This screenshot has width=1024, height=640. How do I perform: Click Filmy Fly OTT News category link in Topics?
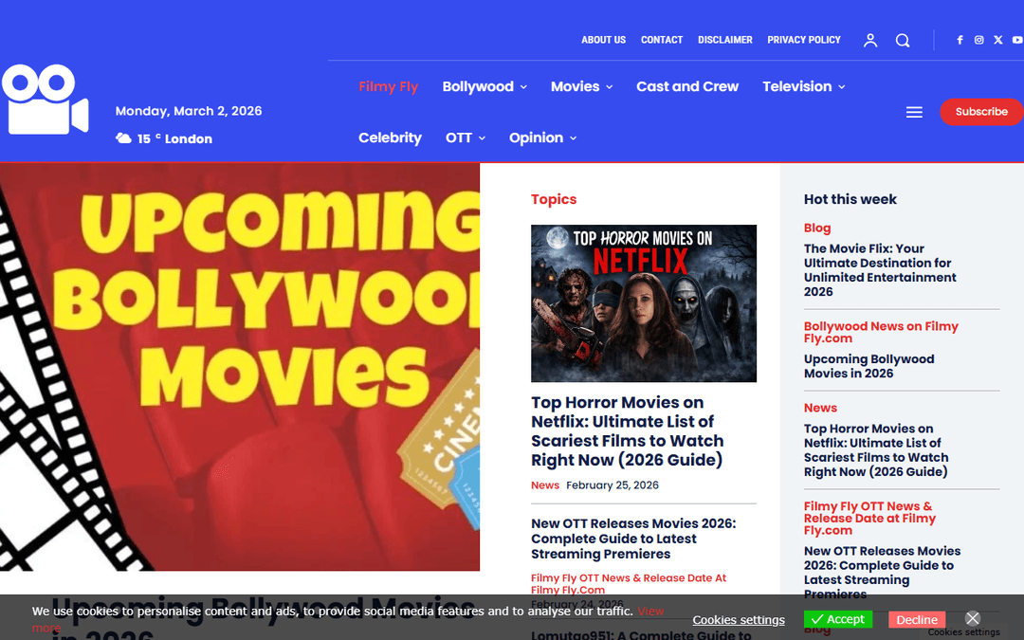(629, 584)
